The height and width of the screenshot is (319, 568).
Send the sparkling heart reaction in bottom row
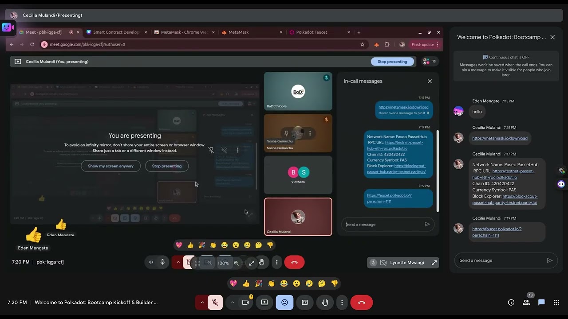233,284
